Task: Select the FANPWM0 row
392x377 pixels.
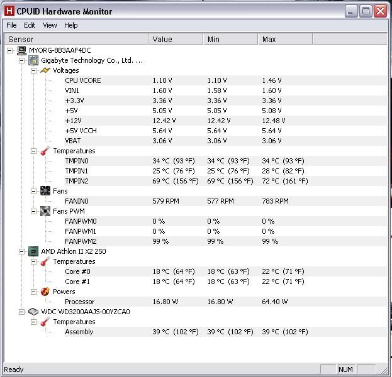Action: pos(225,221)
